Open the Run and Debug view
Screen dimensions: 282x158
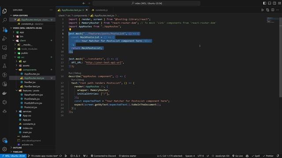(4, 38)
